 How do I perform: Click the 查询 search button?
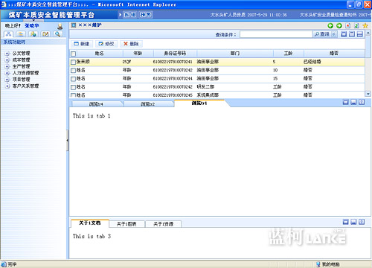pos(322,34)
